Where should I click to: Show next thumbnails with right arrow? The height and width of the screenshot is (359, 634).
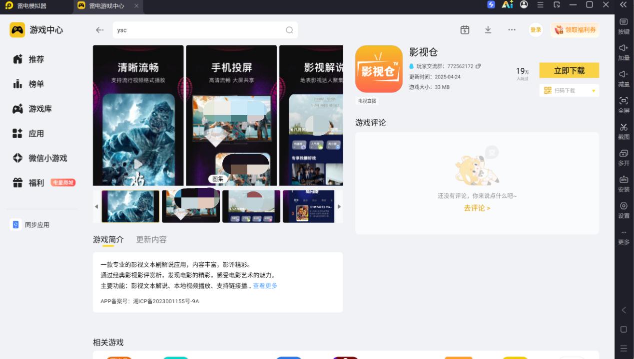tap(339, 206)
